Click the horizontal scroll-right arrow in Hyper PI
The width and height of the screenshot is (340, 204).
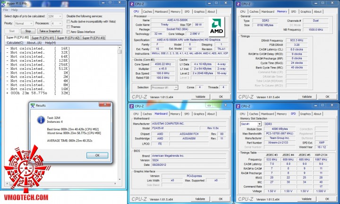tap(115, 183)
